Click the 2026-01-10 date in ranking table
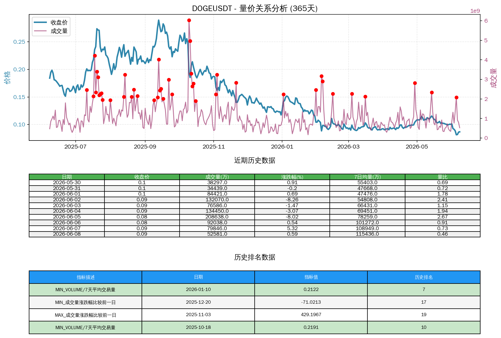 198,290
